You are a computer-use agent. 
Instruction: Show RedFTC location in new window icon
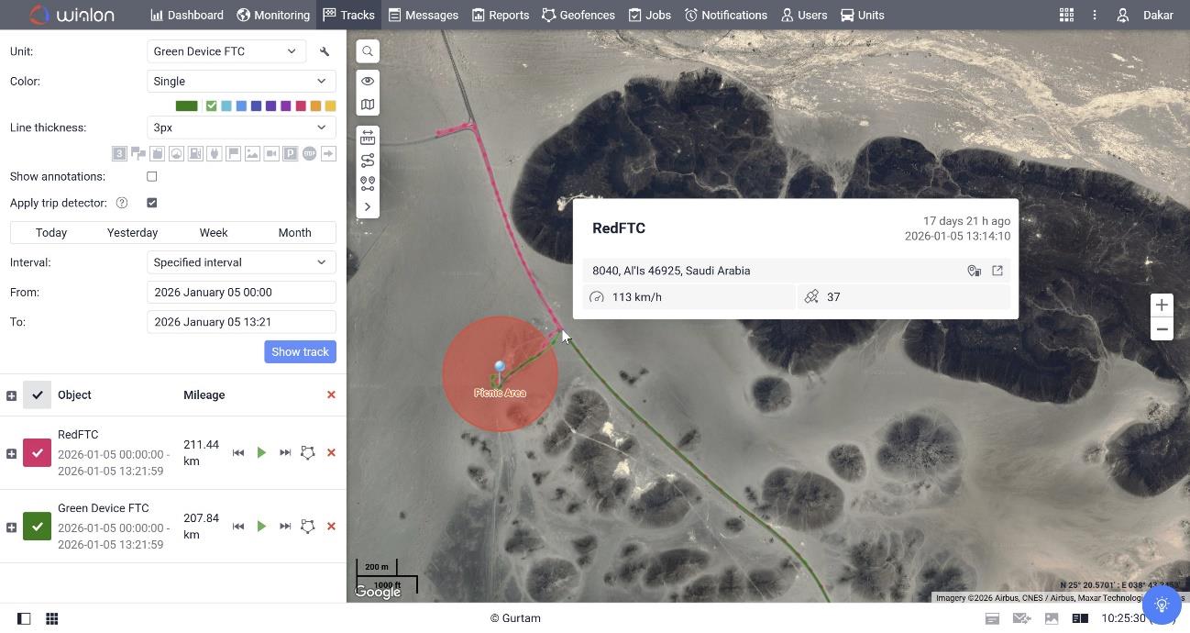coord(997,271)
